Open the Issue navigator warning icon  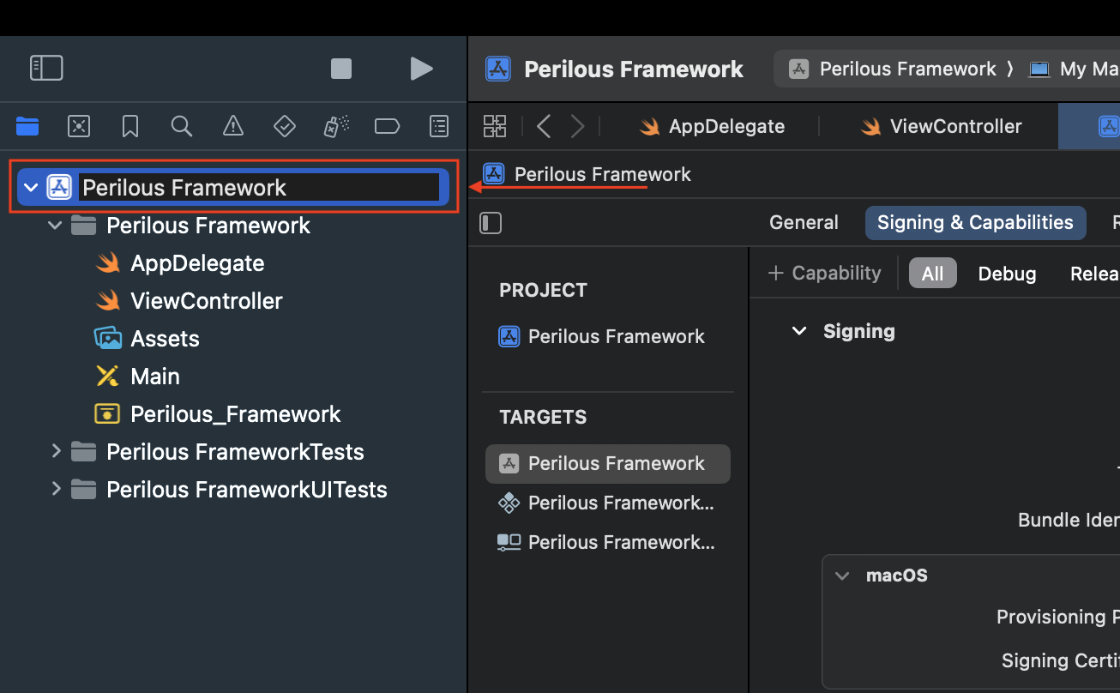[x=233, y=127]
